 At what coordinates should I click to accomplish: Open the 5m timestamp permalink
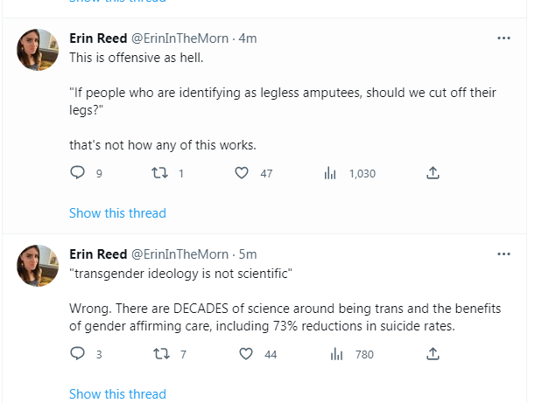tap(248, 254)
